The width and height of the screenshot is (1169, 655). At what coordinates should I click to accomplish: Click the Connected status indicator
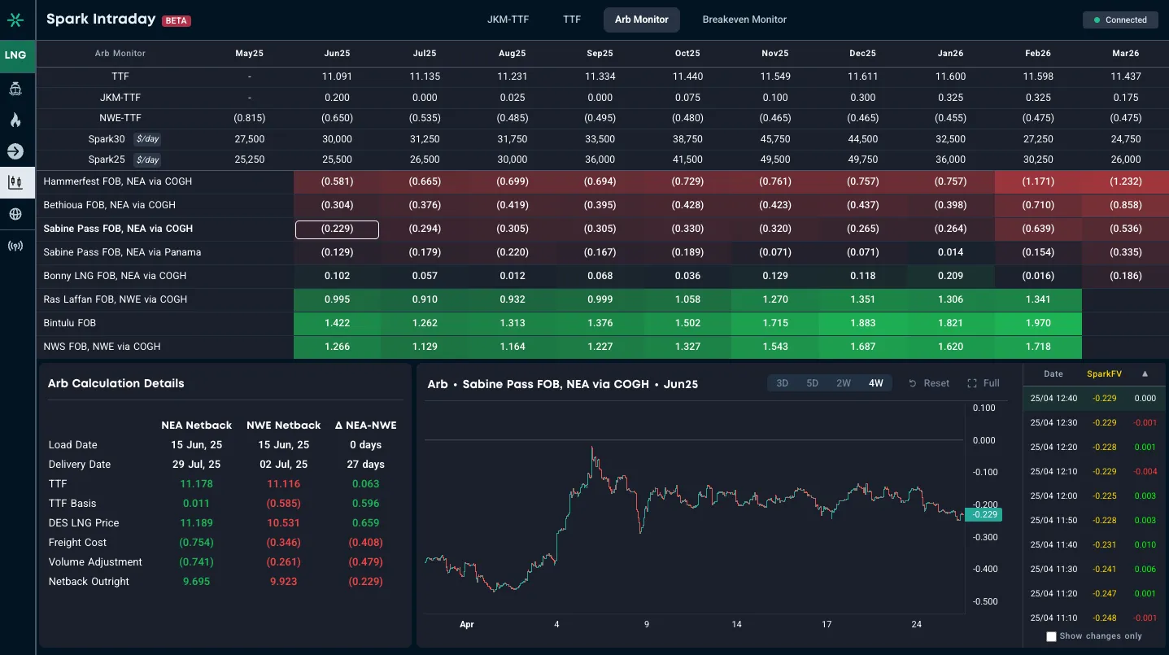[x=1120, y=20]
